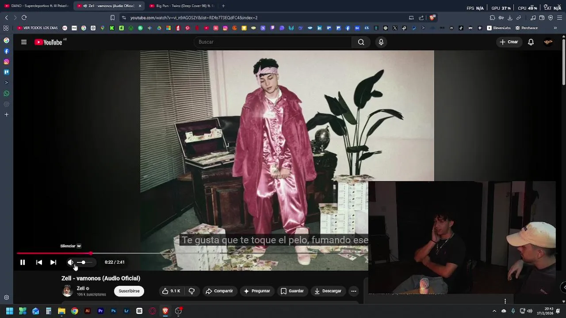Add a sidebar item with plus icon
This screenshot has width=566, height=318.
(6, 115)
